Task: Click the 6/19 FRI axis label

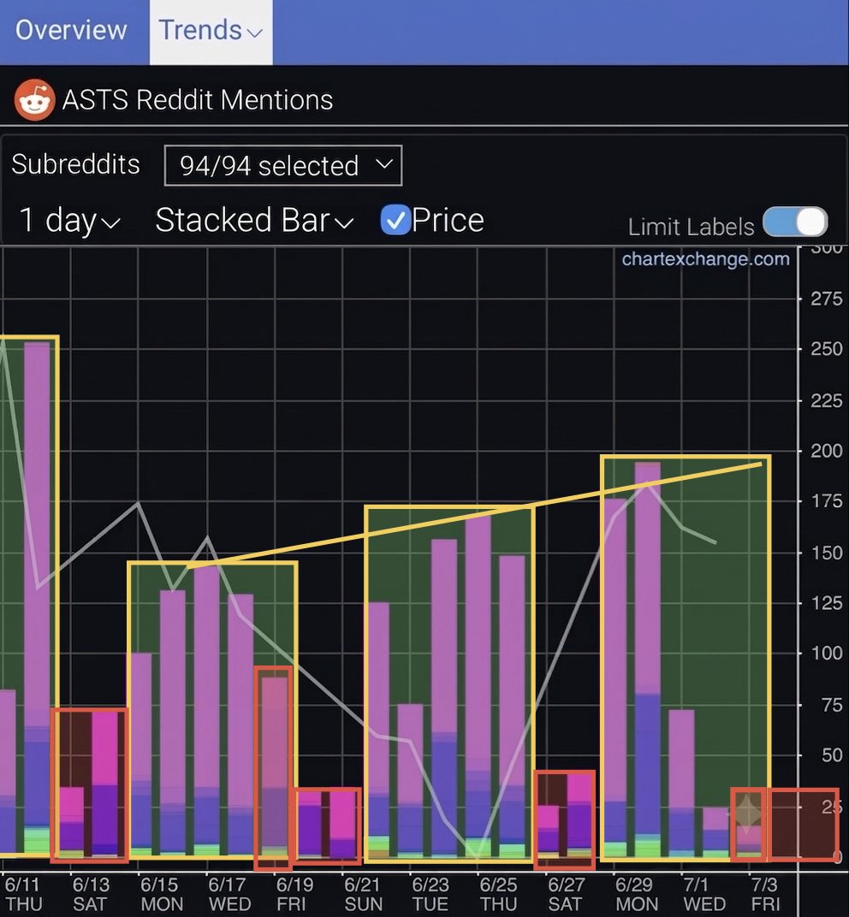Action: click(x=294, y=894)
